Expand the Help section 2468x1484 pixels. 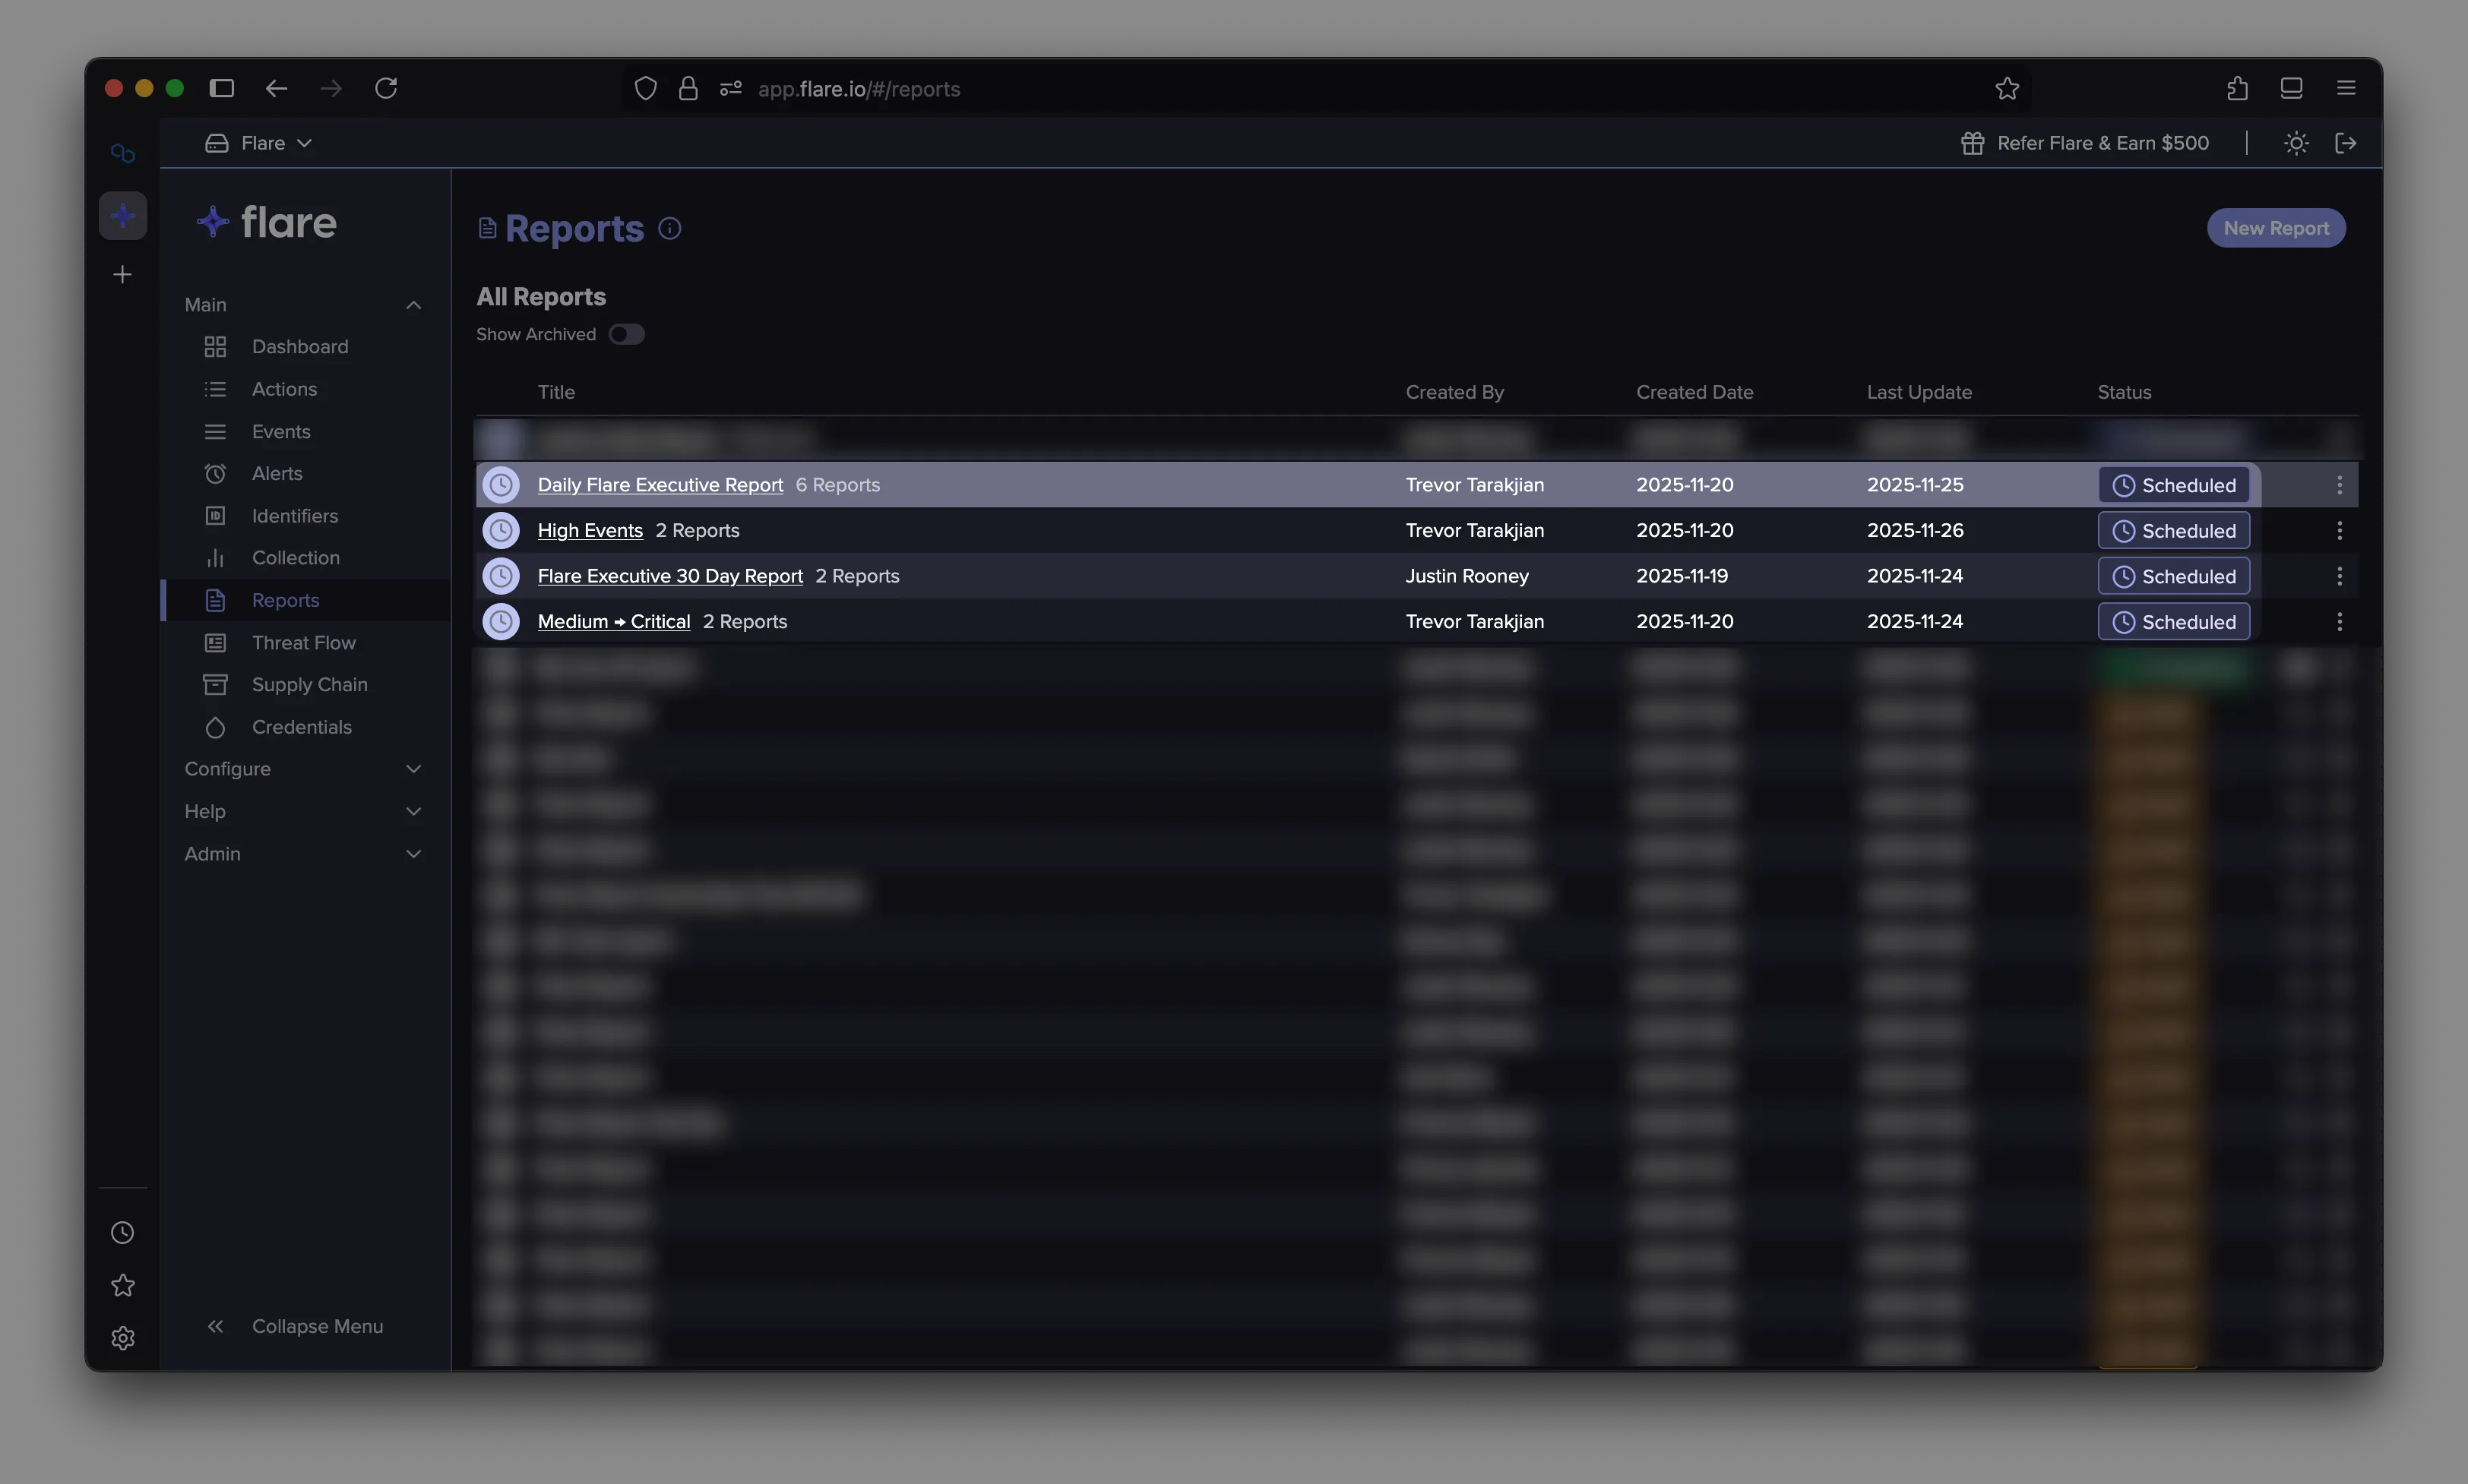click(303, 811)
